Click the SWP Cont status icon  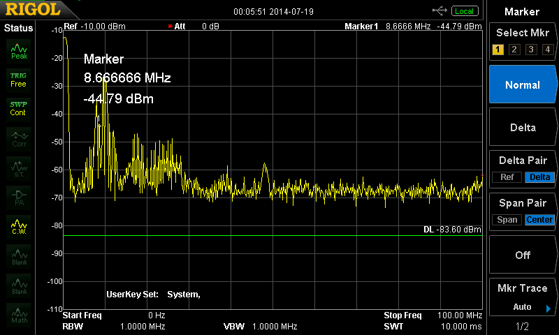(x=18, y=109)
